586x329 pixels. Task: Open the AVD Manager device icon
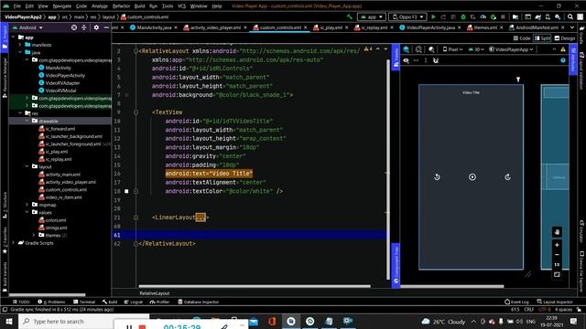(548, 16)
